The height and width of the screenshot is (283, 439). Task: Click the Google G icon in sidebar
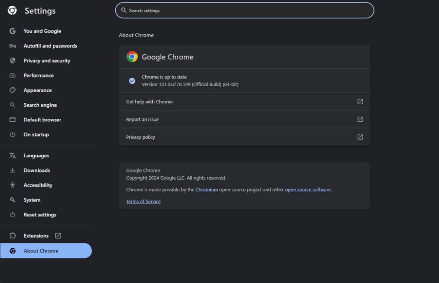click(12, 31)
